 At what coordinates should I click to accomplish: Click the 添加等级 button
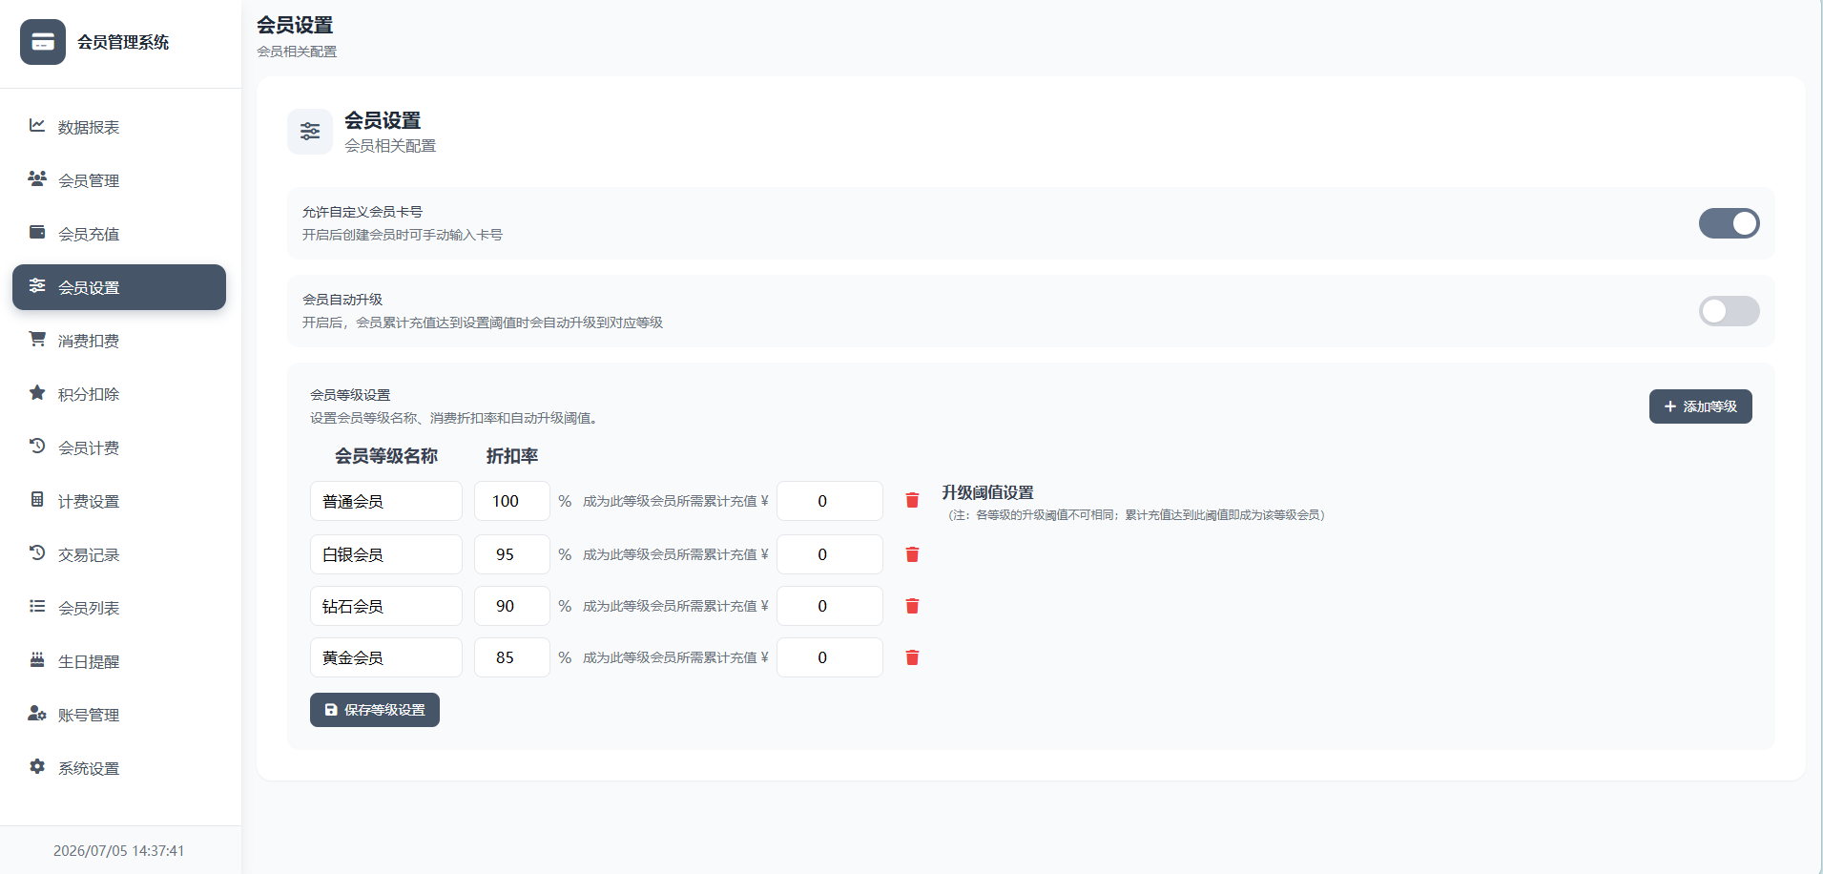coord(1700,406)
